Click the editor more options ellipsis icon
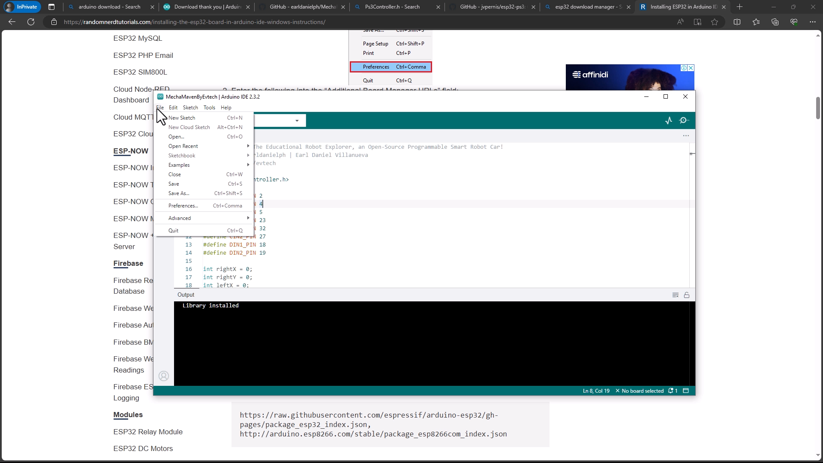Screen dimensions: 823x463 pos(686,136)
